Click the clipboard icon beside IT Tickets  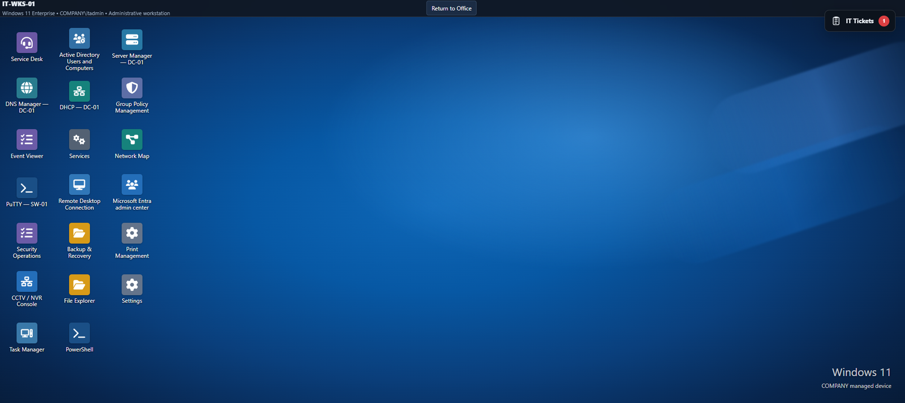836,21
